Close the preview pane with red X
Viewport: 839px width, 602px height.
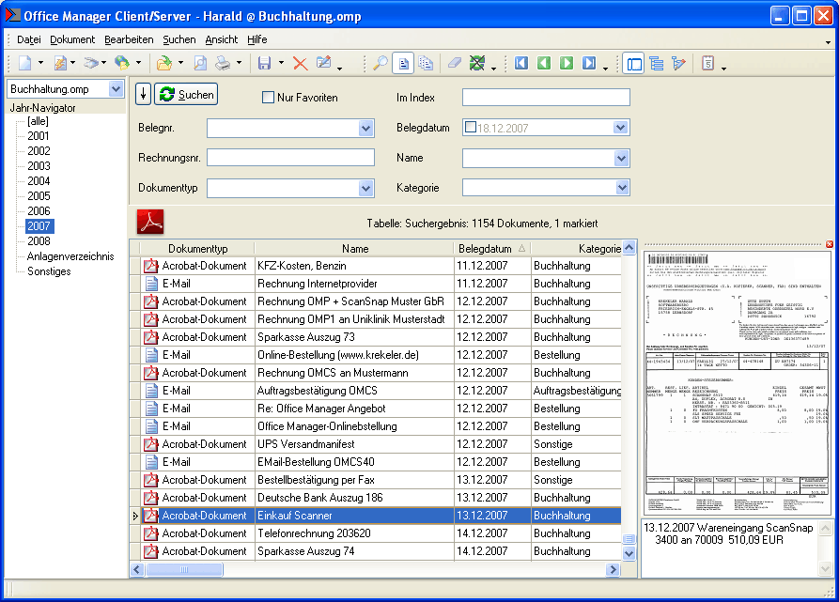click(x=830, y=244)
